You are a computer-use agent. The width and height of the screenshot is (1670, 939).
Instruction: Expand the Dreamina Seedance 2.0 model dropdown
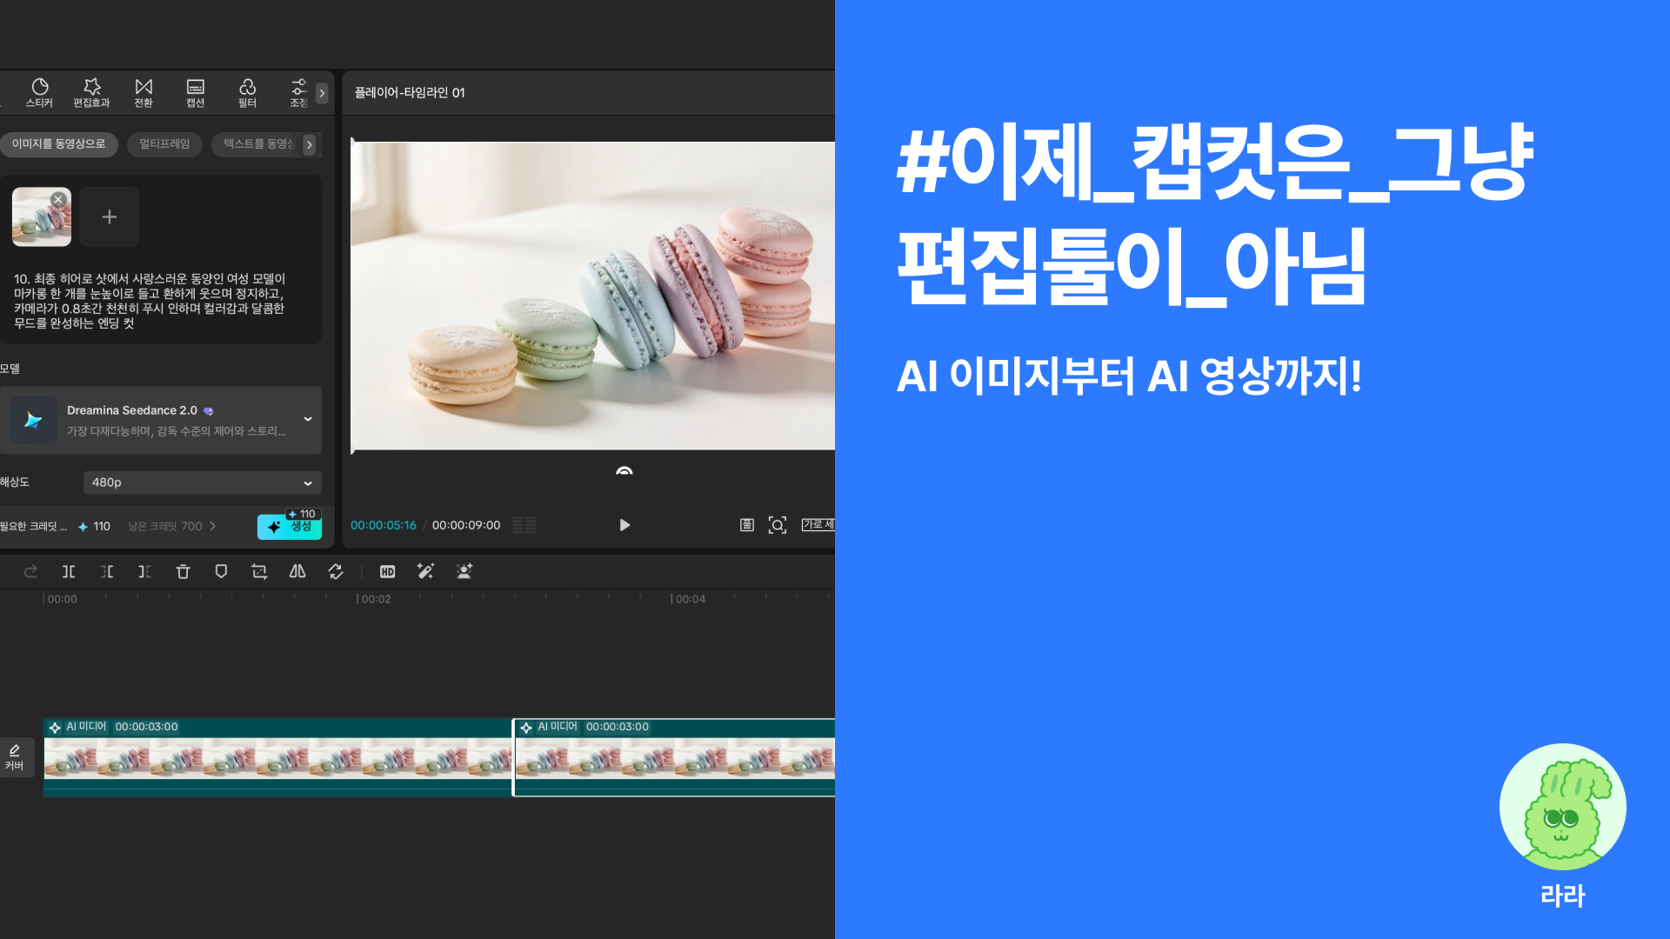click(308, 419)
